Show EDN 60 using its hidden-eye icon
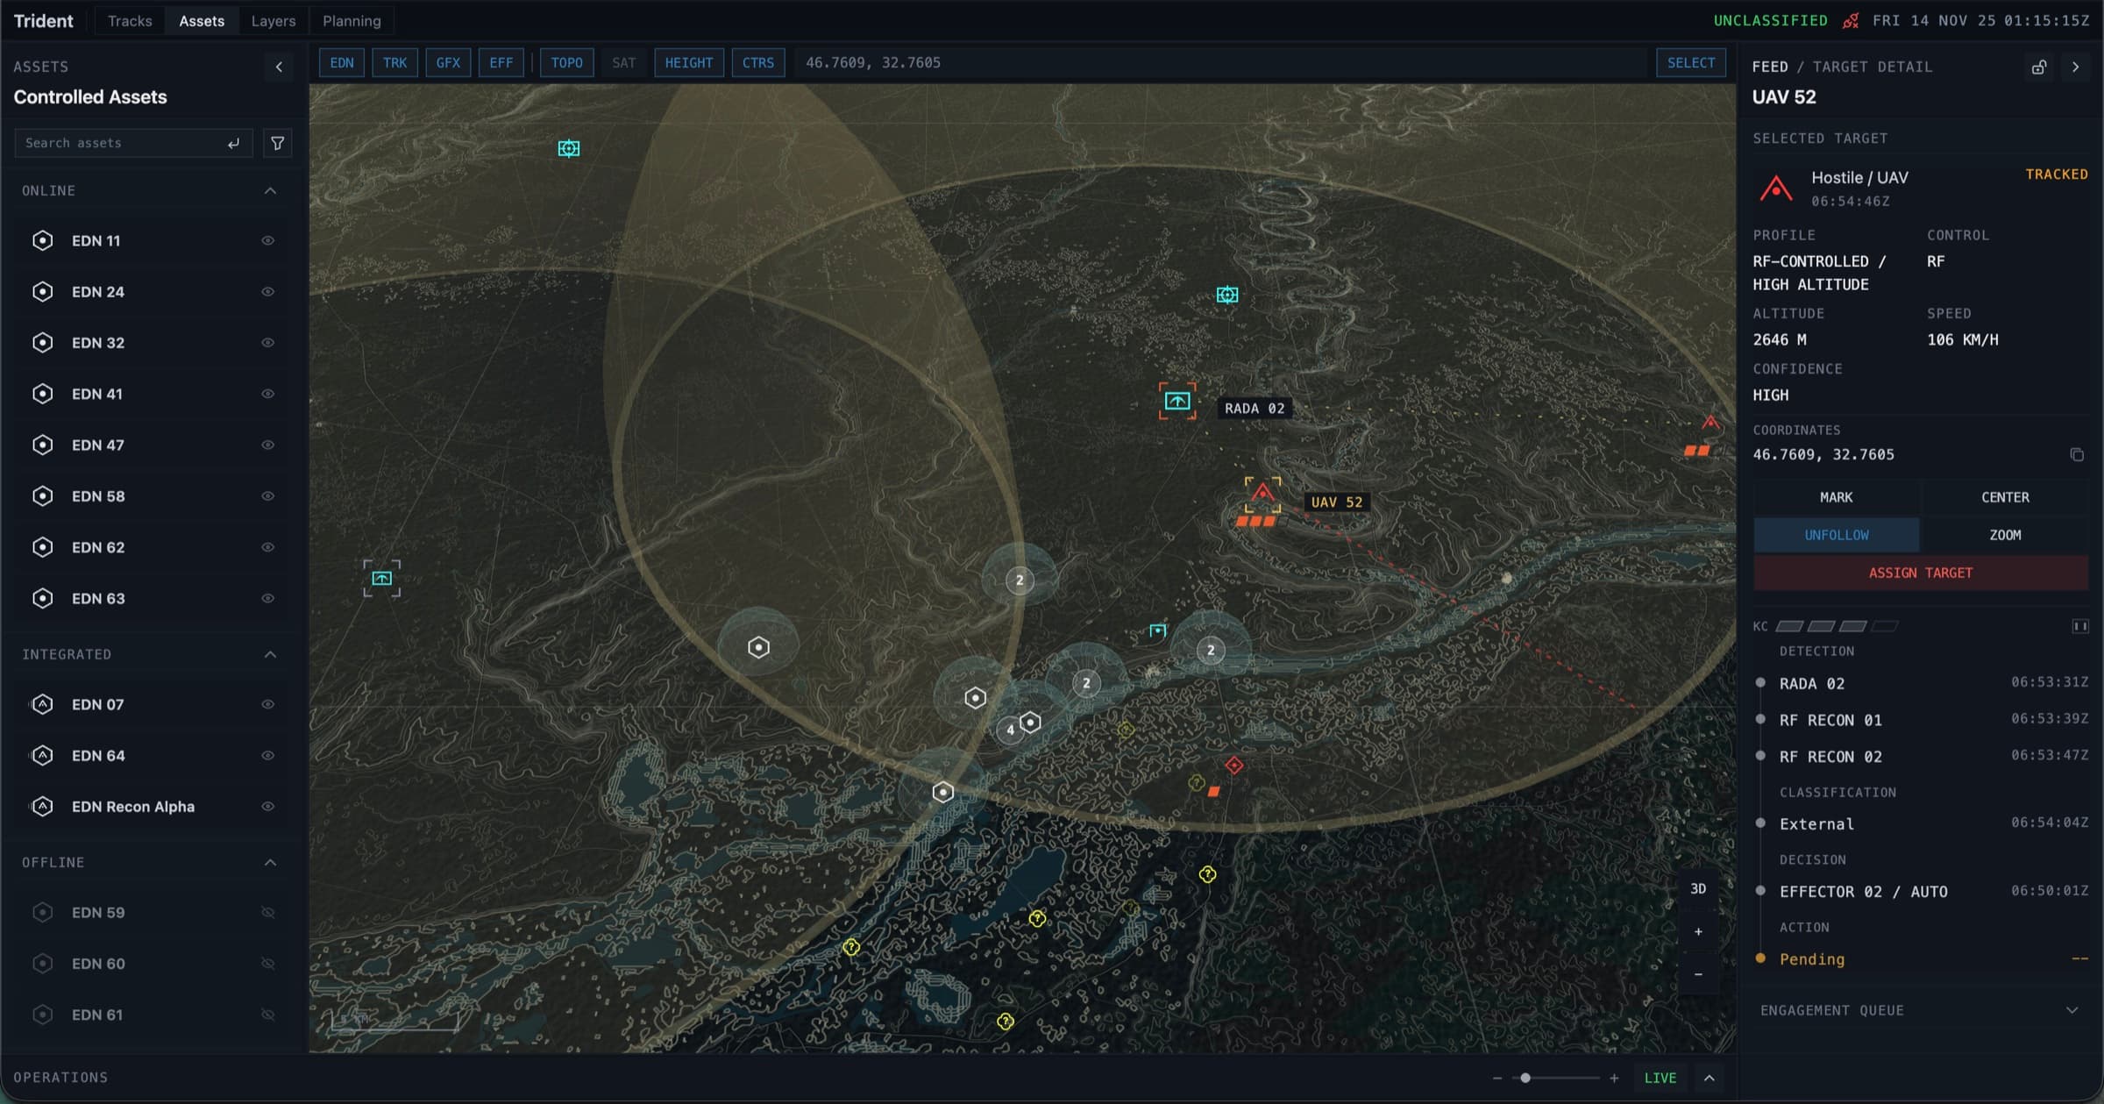This screenshot has height=1104, width=2104. point(268,964)
